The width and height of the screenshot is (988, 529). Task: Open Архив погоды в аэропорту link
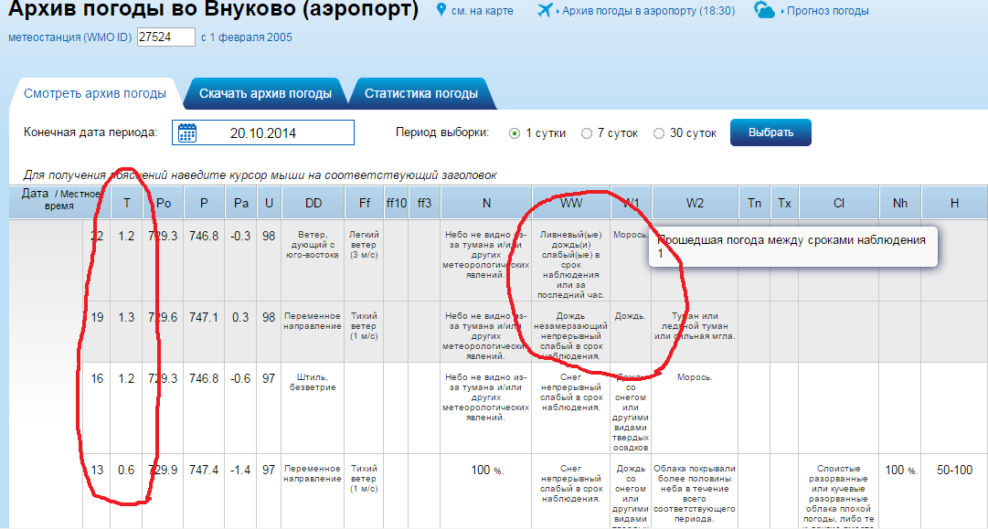(x=648, y=11)
